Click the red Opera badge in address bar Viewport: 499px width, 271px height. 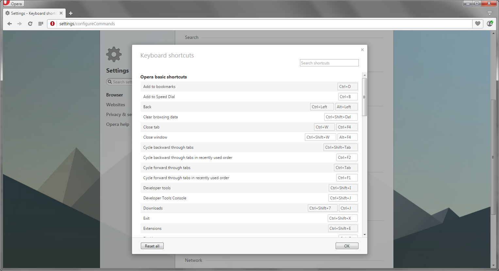click(52, 24)
